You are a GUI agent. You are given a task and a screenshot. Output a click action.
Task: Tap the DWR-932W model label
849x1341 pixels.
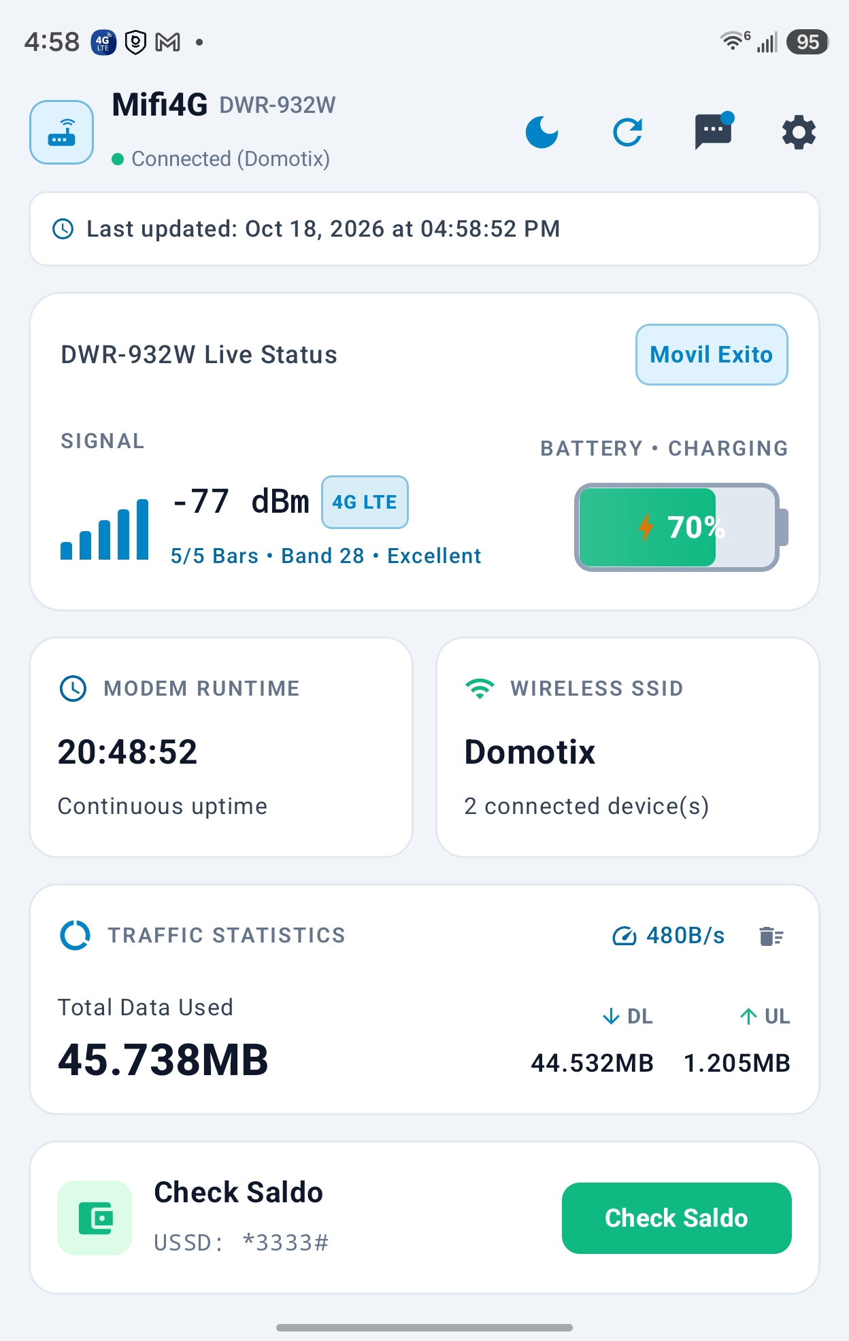(278, 105)
